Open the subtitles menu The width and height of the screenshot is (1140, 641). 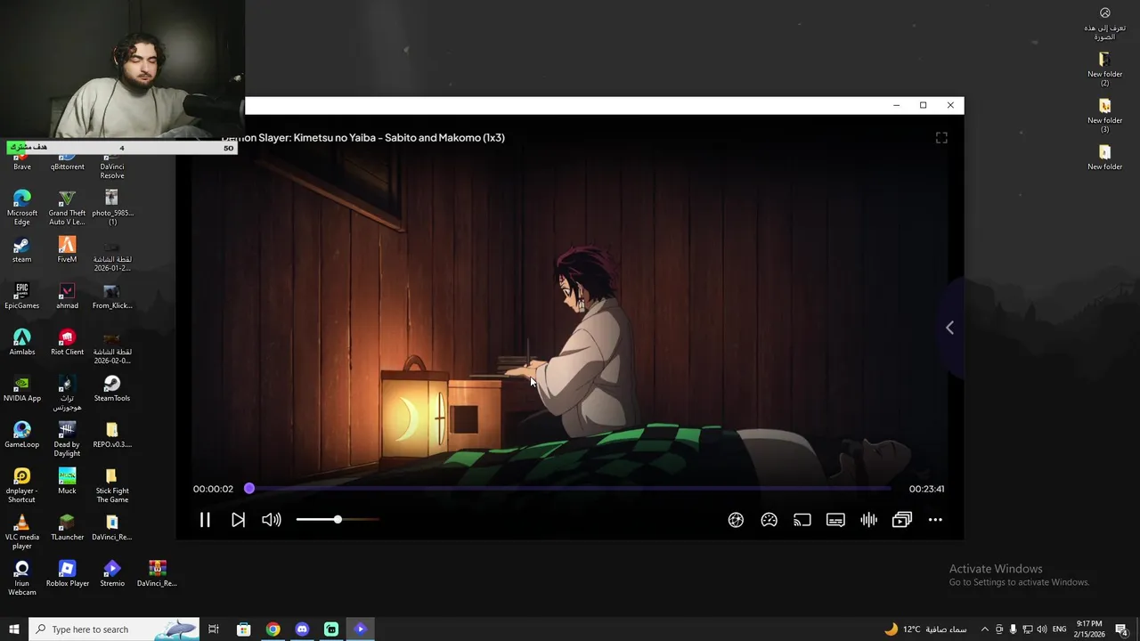[x=835, y=520]
